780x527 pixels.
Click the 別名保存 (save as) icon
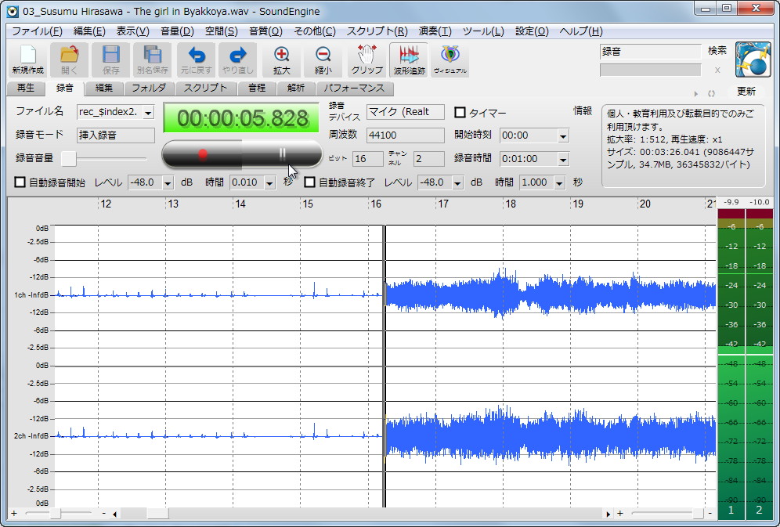click(152, 60)
